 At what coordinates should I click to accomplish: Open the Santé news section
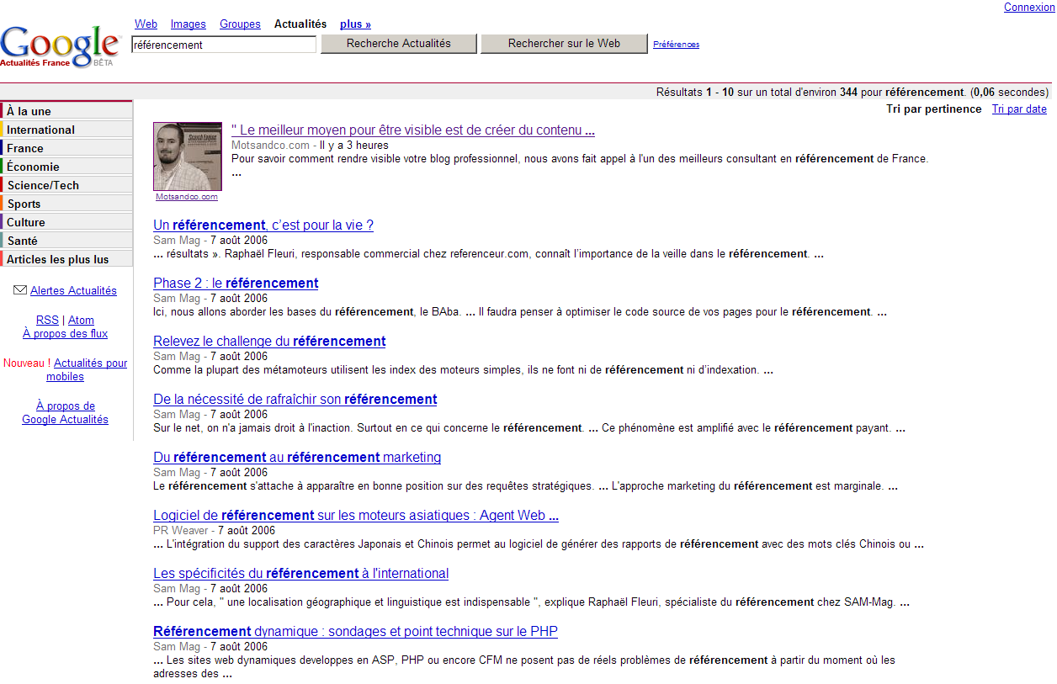point(66,241)
